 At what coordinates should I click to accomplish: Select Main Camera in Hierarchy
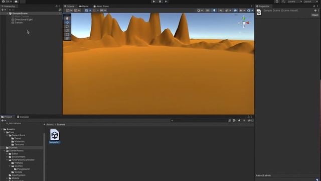22,17
